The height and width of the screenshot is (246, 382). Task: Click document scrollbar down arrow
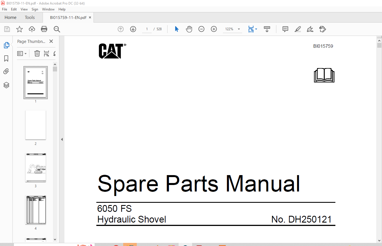click(379, 240)
